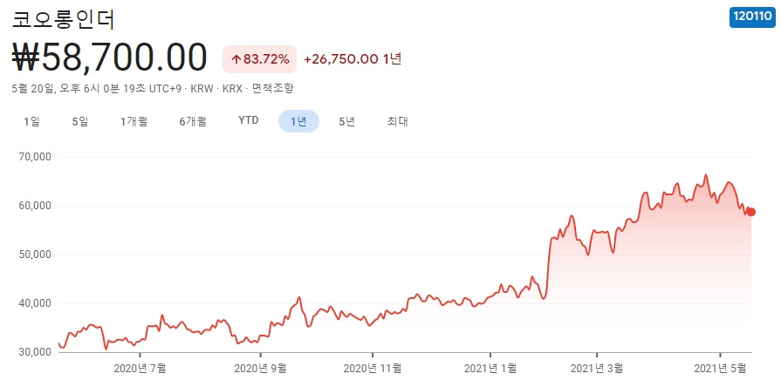Click the 120110 ticker code badge
This screenshot has height=387, width=781.
[x=751, y=16]
